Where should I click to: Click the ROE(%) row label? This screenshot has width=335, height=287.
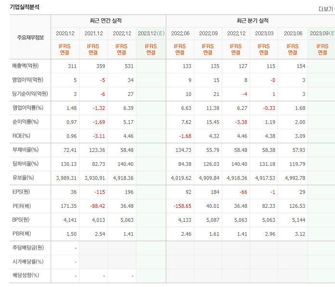[x=21, y=136]
